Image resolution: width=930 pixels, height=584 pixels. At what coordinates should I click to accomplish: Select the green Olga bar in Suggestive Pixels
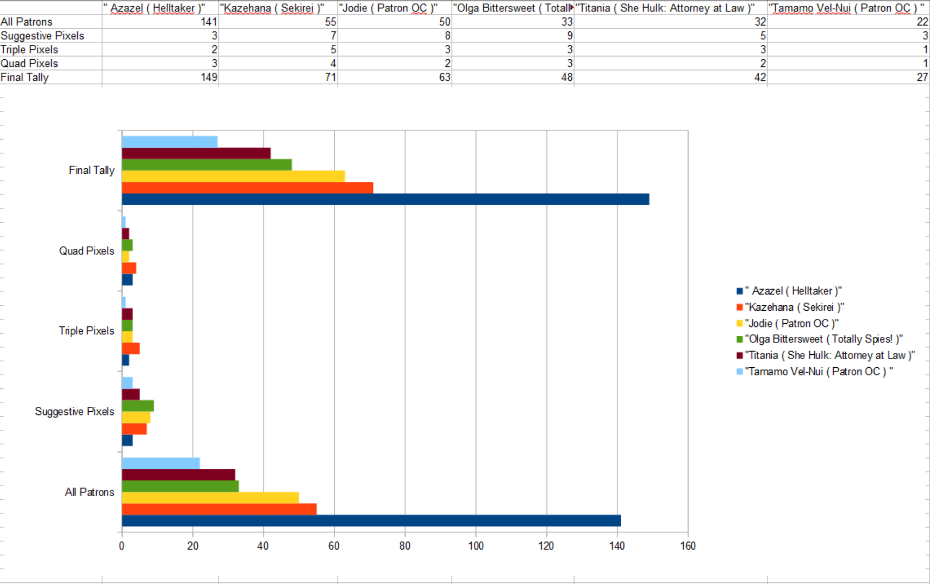(138, 406)
